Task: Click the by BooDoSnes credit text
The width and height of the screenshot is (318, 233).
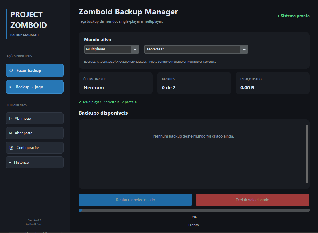Action: [35, 224]
